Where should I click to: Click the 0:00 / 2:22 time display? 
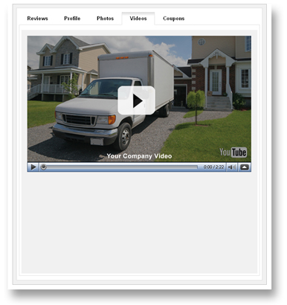213,167
